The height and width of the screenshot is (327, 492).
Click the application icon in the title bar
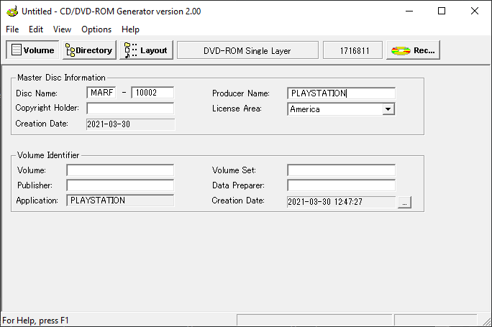click(x=11, y=11)
